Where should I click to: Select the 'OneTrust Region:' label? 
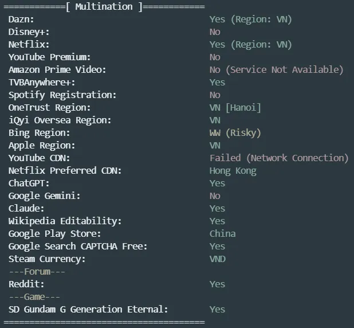(x=49, y=108)
